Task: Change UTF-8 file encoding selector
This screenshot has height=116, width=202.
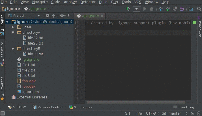Action: [x=152, y=113]
